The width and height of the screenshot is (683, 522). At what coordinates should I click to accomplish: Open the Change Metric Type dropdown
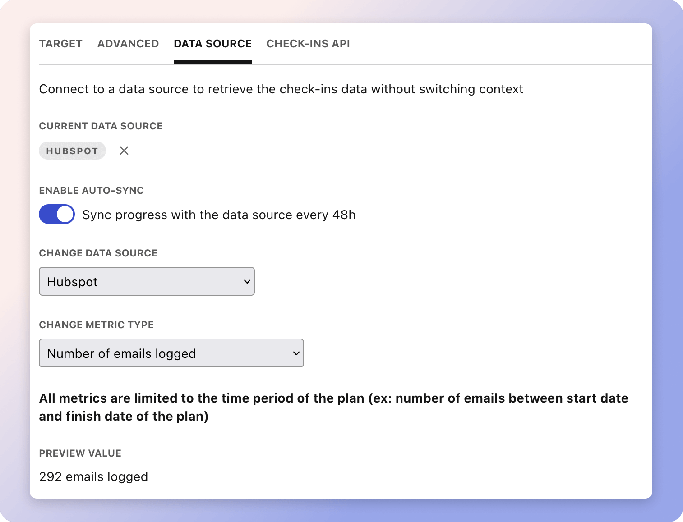[171, 353]
